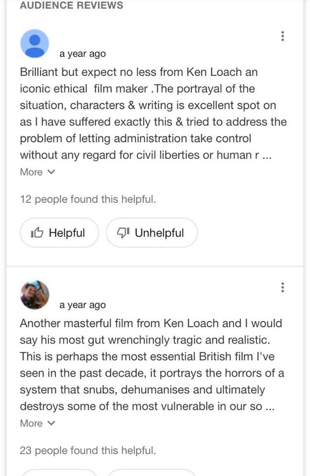This screenshot has width=310, height=476.
Task: Click the thumbs-down icon on the first review
Action: (x=123, y=233)
